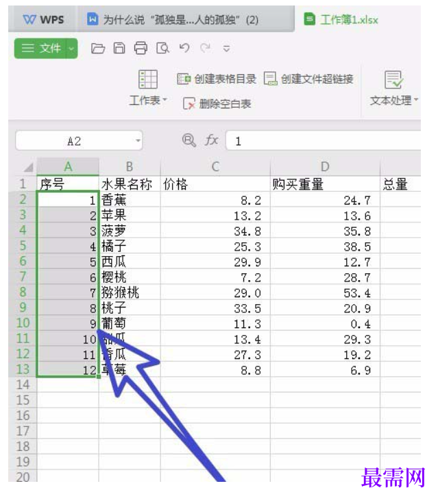Click weight cell 0.4
The height and width of the screenshot is (499, 438).
[325, 324]
